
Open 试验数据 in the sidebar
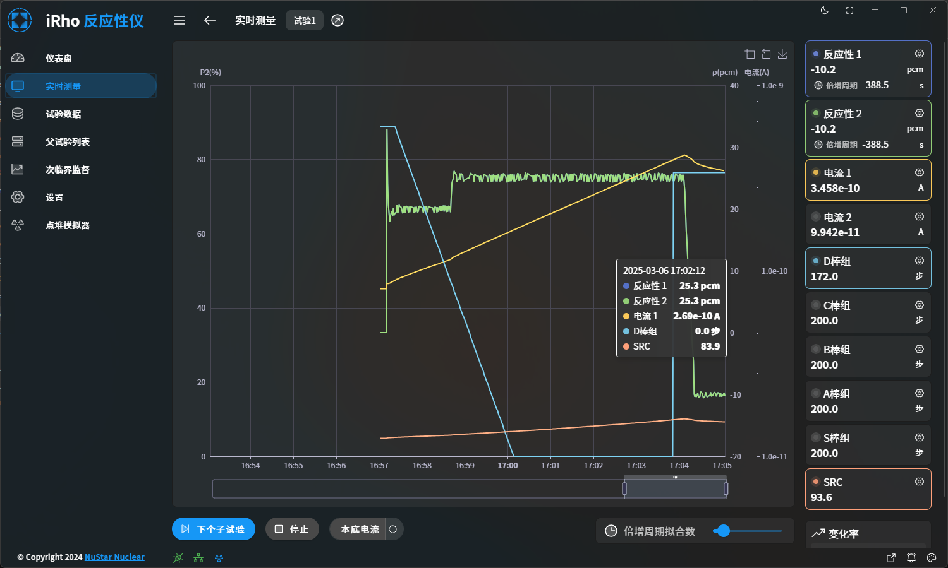[81, 114]
